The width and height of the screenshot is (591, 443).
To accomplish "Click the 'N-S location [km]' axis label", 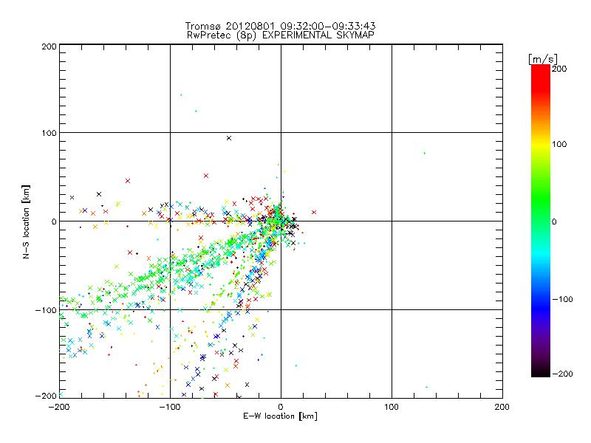I will (x=26, y=222).
